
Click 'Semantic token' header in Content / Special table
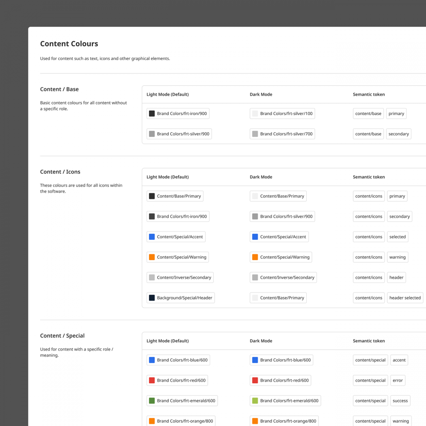pos(369,341)
